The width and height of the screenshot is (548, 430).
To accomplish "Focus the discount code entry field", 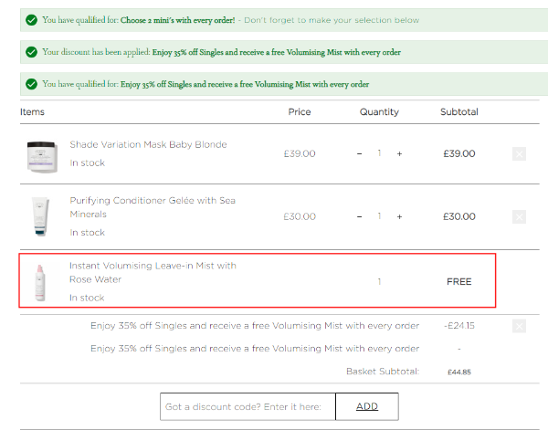I will click(248, 406).
